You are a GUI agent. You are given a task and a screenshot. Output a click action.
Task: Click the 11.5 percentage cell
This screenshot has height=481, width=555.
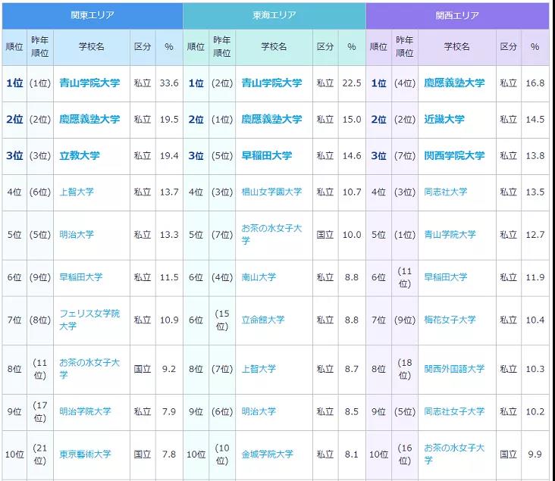[169, 278]
